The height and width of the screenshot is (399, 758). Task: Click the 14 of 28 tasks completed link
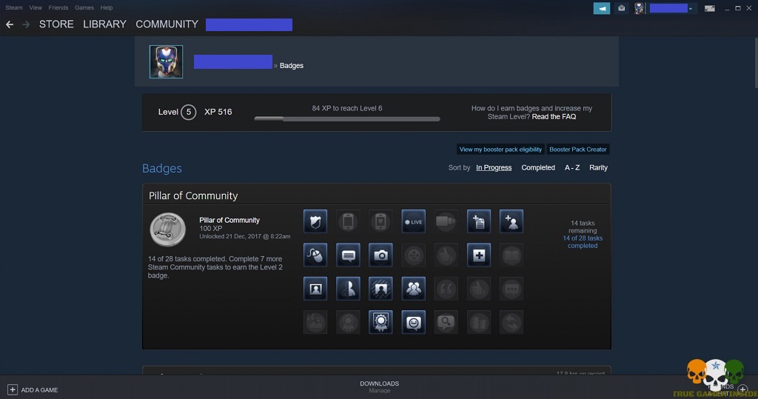[x=583, y=242]
